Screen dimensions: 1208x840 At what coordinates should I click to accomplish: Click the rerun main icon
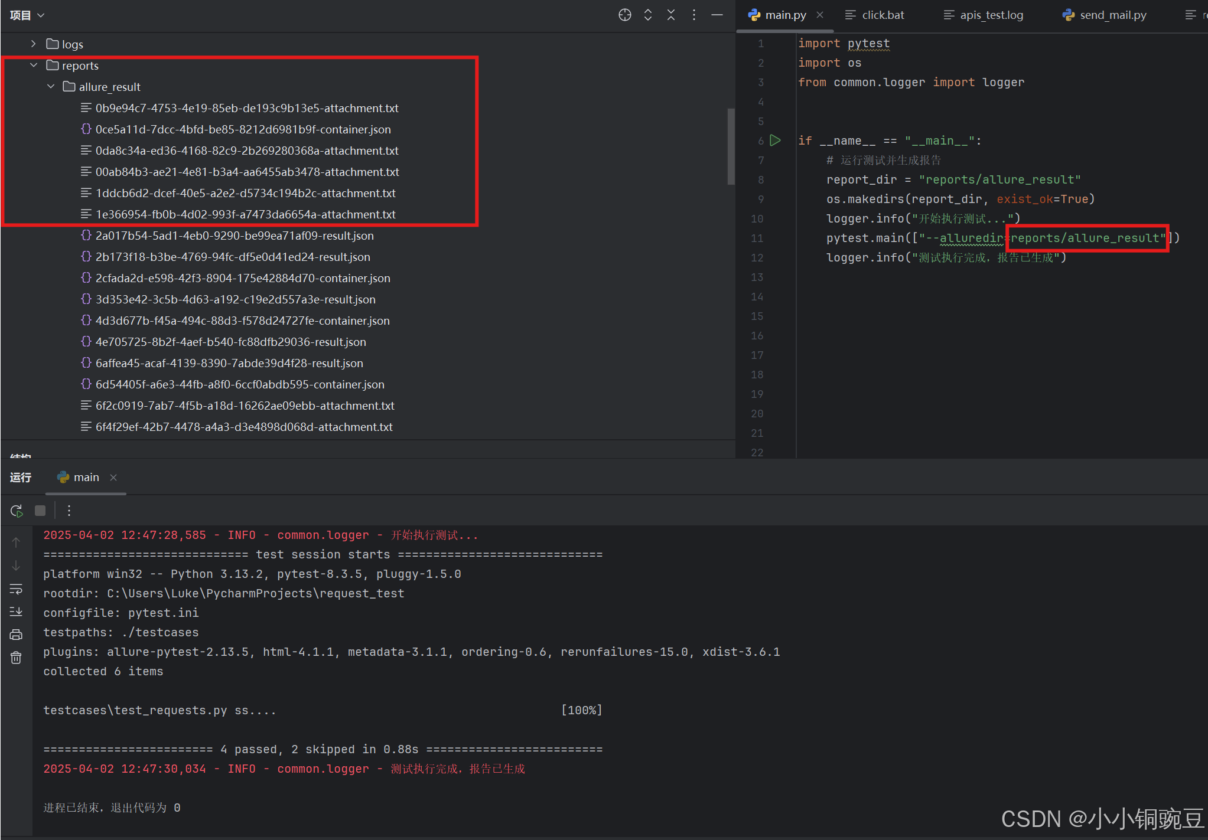click(17, 511)
